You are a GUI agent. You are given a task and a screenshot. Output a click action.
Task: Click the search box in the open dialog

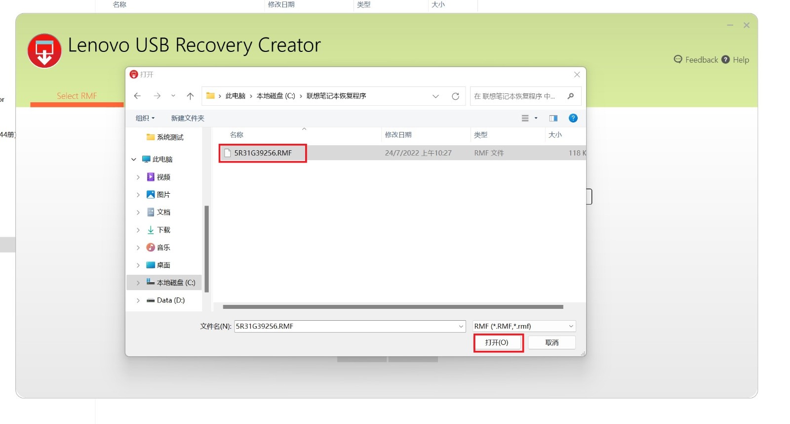[525, 96]
